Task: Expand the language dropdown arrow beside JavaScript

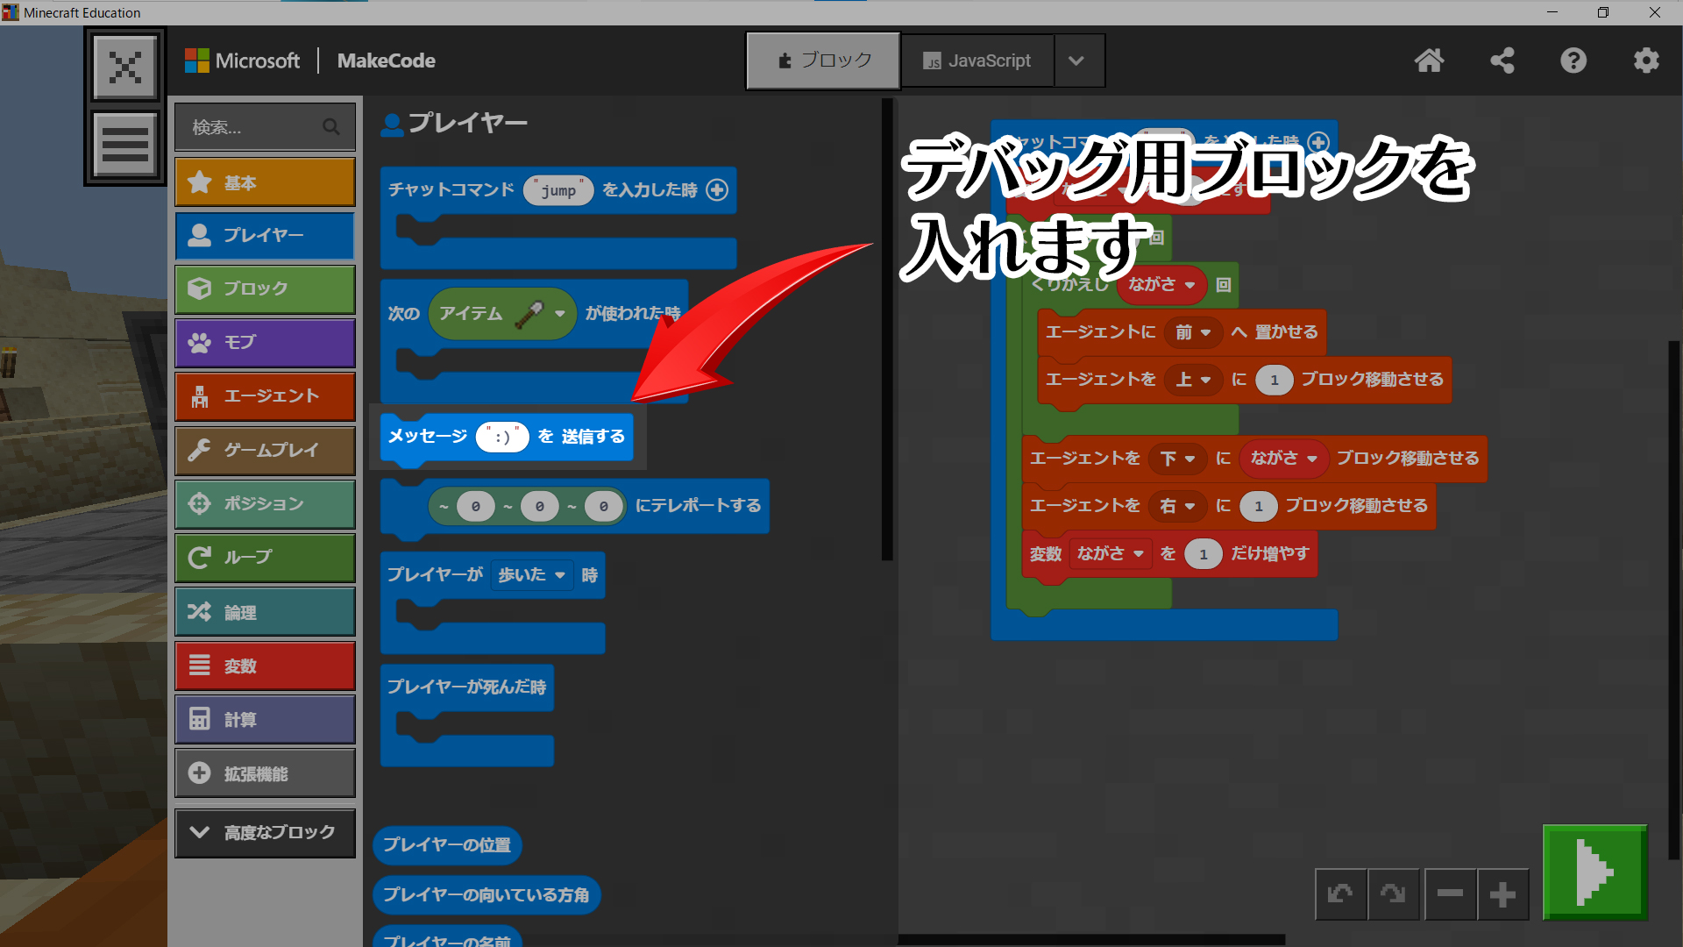Action: click(1077, 61)
